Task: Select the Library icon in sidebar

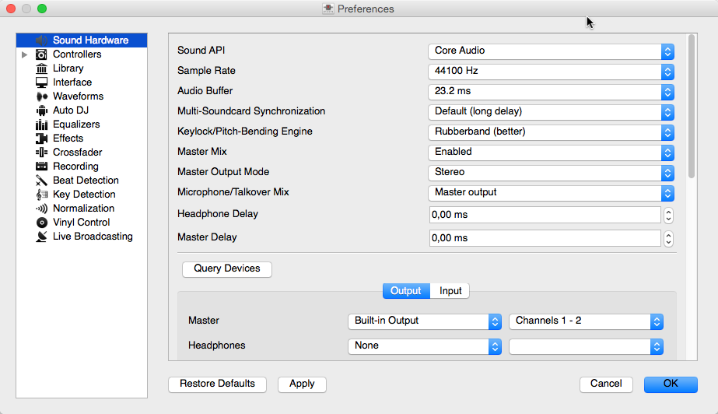Action: coord(42,68)
